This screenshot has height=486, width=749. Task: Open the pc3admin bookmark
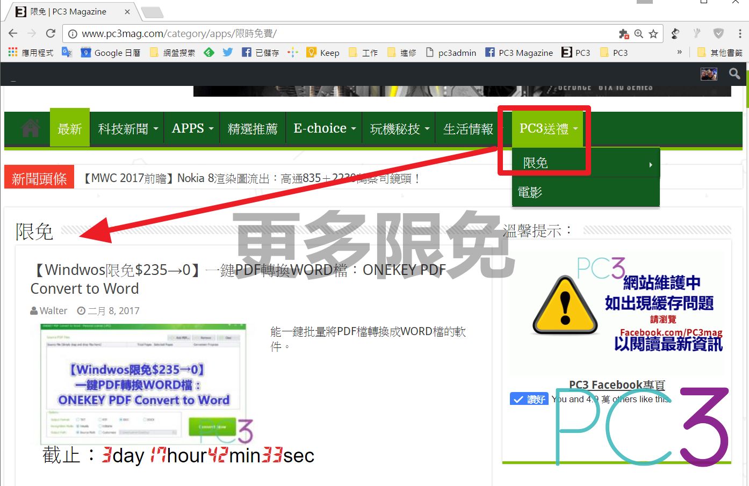coord(451,53)
